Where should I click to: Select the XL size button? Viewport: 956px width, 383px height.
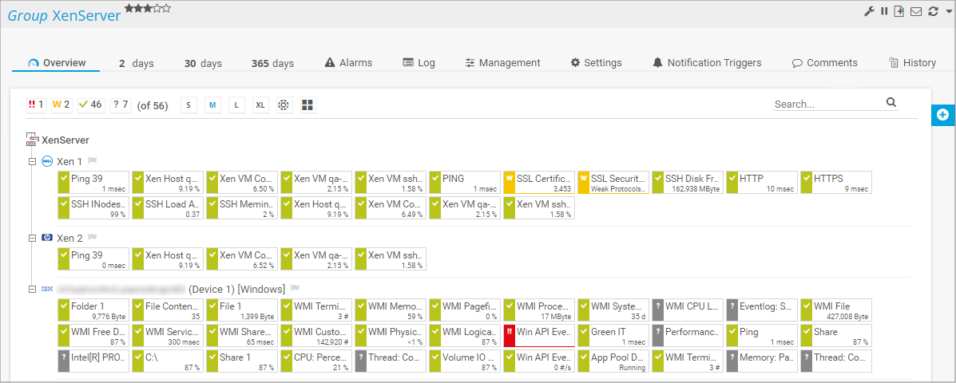(x=260, y=105)
